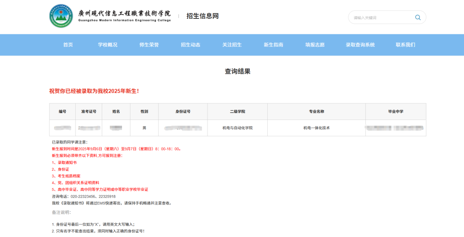This screenshot has height=237, width=464.
Task: Click the 编号 column header
Action: point(62,111)
